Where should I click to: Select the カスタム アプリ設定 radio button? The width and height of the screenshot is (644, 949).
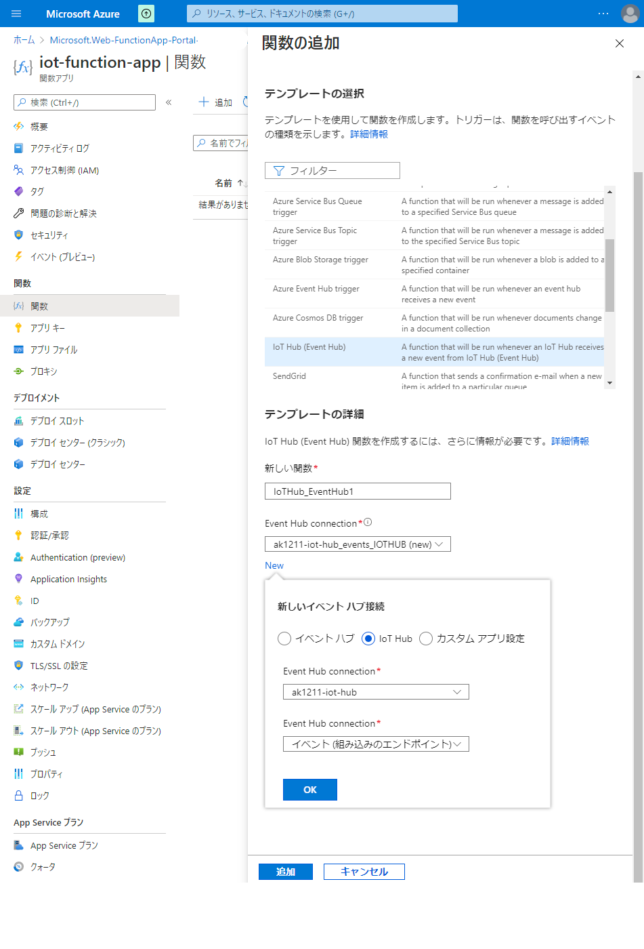[x=426, y=639]
